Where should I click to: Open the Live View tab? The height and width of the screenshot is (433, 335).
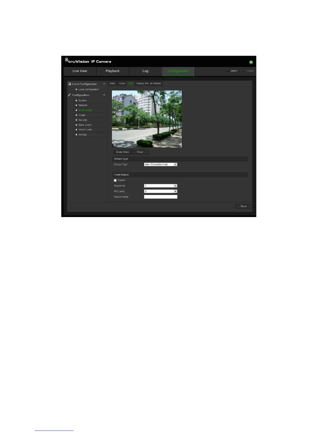point(80,71)
